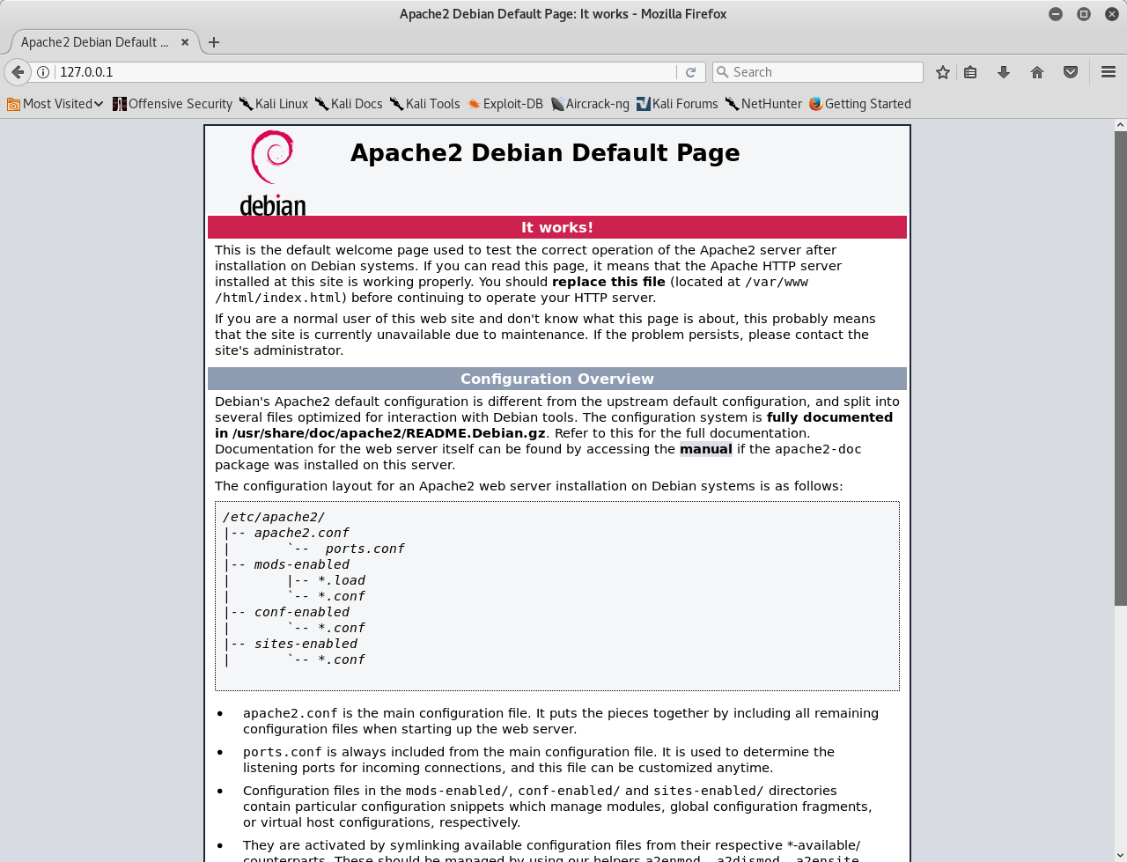Screen dimensions: 1127x862
Task: Open the Aircrack-ng bookmark
Action: [590, 104]
